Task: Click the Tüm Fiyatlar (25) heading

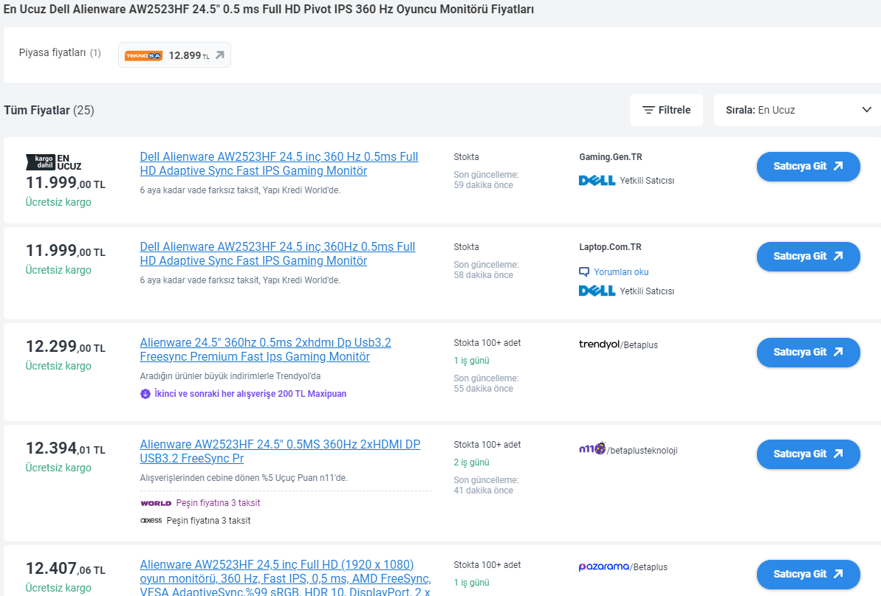Action: 49,110
